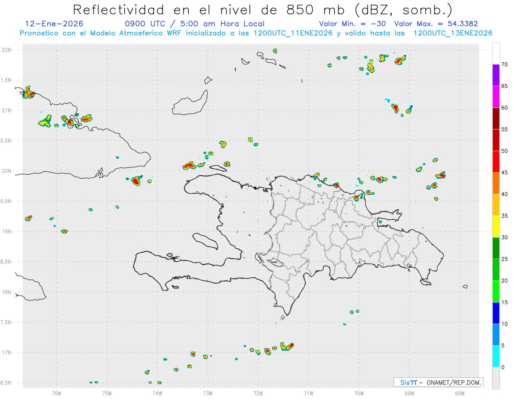
Task: Click the colorbar value label "35"
Action: click(x=505, y=216)
